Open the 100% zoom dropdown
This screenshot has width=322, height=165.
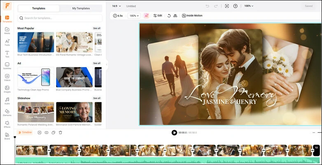[x=249, y=6]
